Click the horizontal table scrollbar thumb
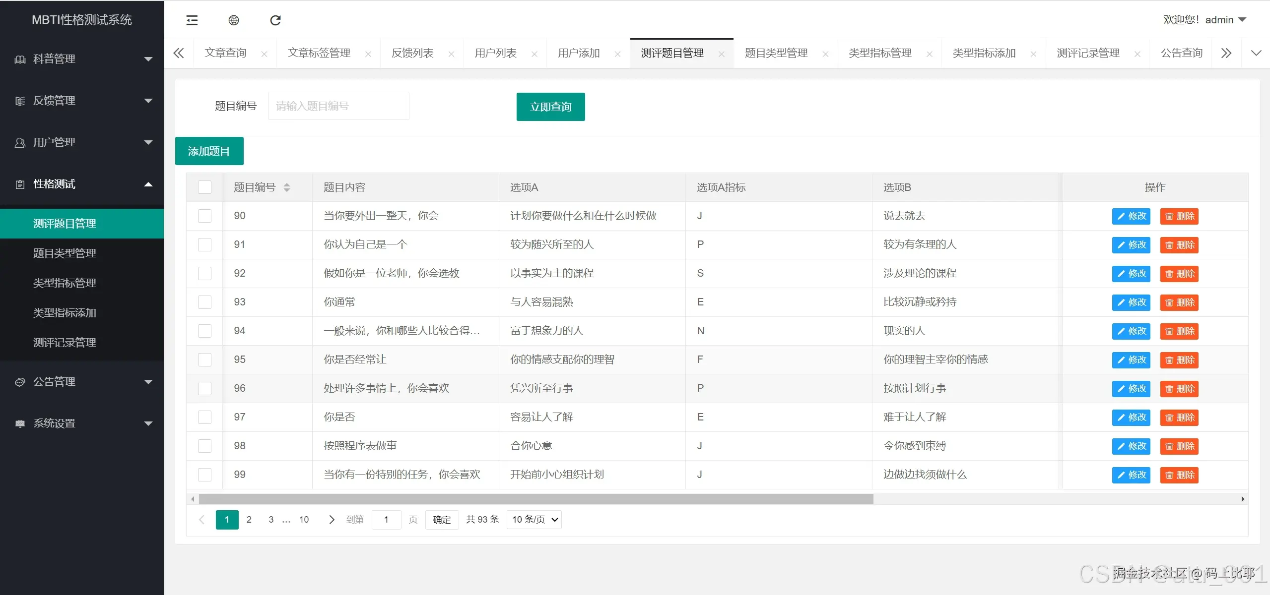 [x=536, y=499]
